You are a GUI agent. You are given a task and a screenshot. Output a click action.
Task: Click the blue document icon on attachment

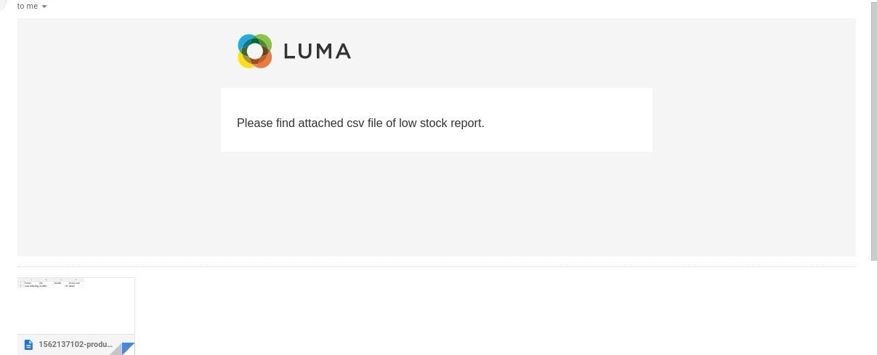click(28, 344)
